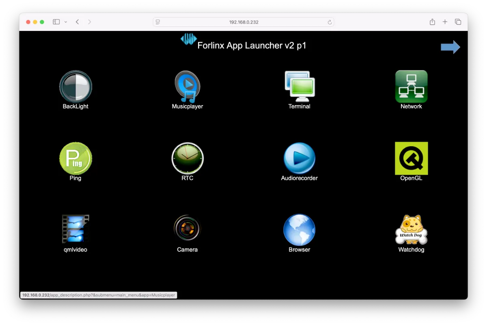Open the Watchdog app icon

[411, 230]
